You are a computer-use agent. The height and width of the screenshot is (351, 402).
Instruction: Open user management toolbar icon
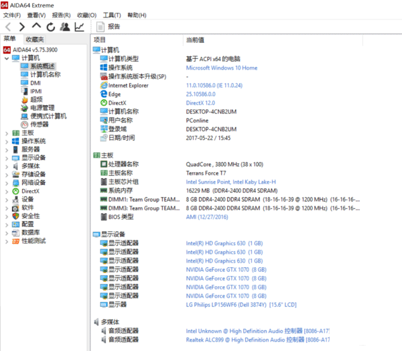tap(65, 27)
